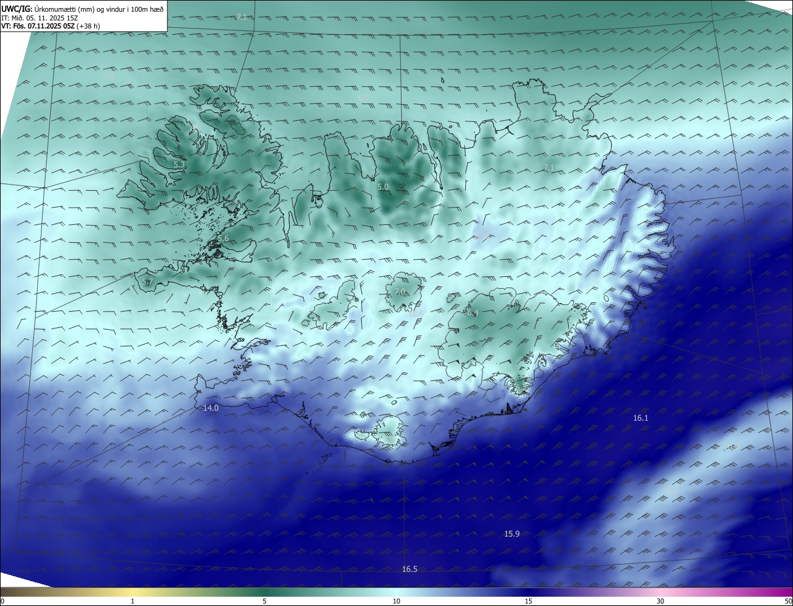
Task: Click the 5 tick on the color scale
Action: tap(265, 601)
